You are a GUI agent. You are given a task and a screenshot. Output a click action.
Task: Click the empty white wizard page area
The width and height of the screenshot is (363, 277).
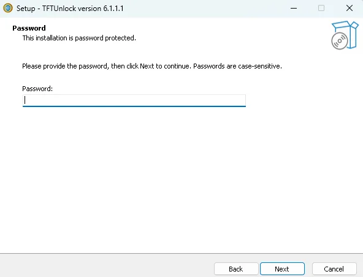pos(181,180)
